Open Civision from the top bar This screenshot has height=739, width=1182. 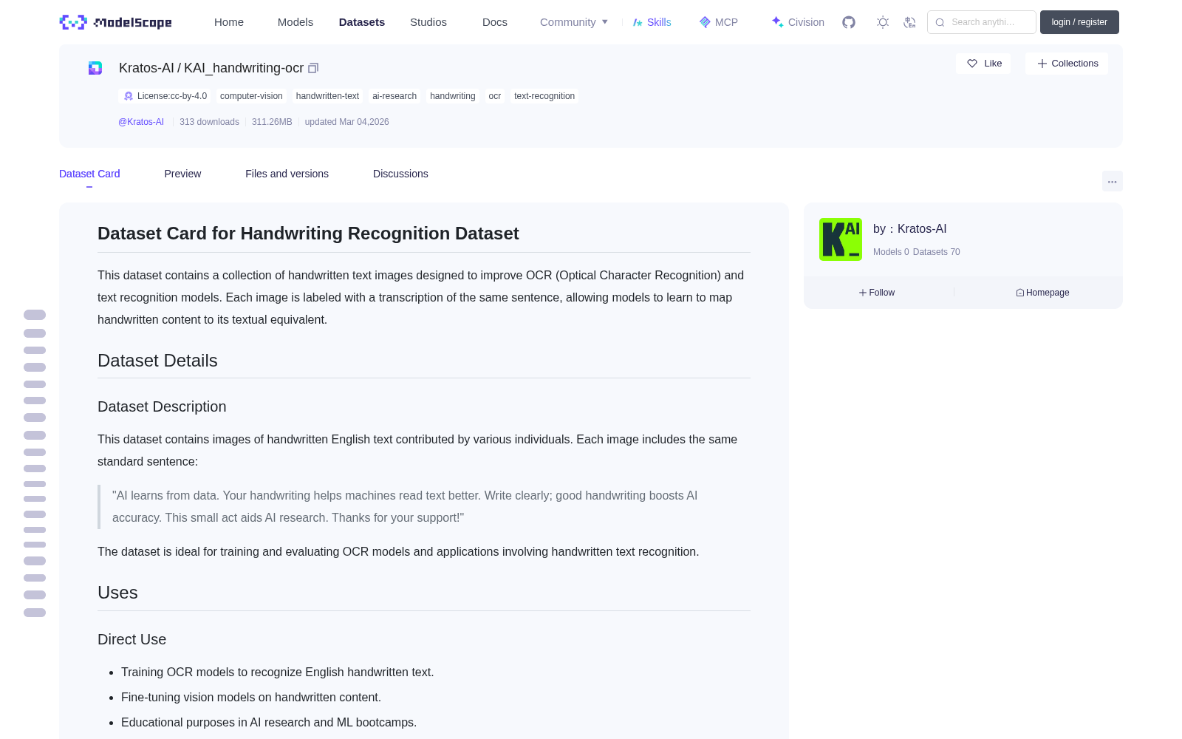798,22
